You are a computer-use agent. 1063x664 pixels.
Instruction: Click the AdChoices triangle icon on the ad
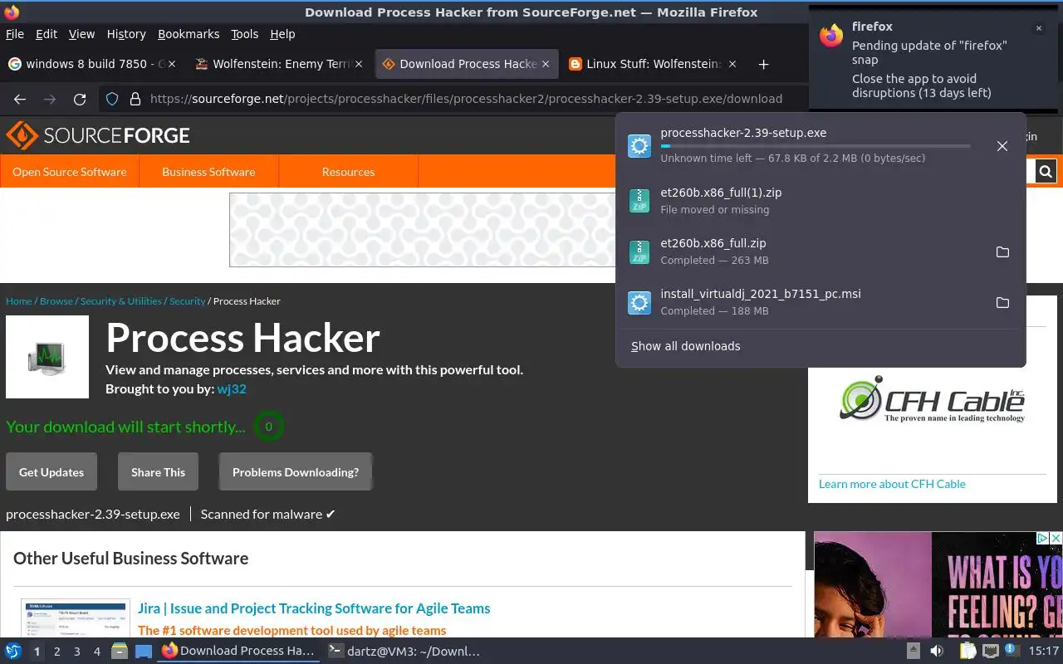click(x=1043, y=539)
